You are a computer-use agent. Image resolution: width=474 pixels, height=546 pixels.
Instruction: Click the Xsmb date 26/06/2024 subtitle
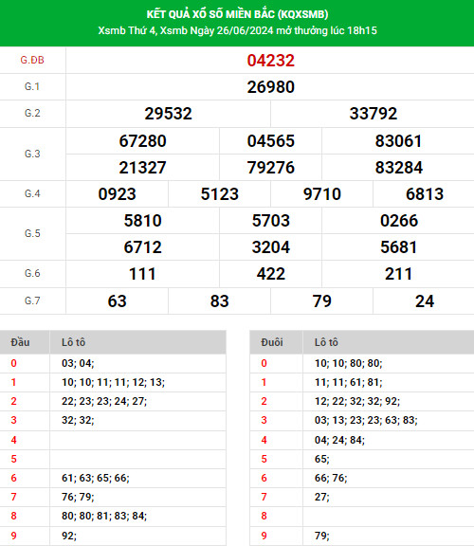pyautogui.click(x=237, y=30)
